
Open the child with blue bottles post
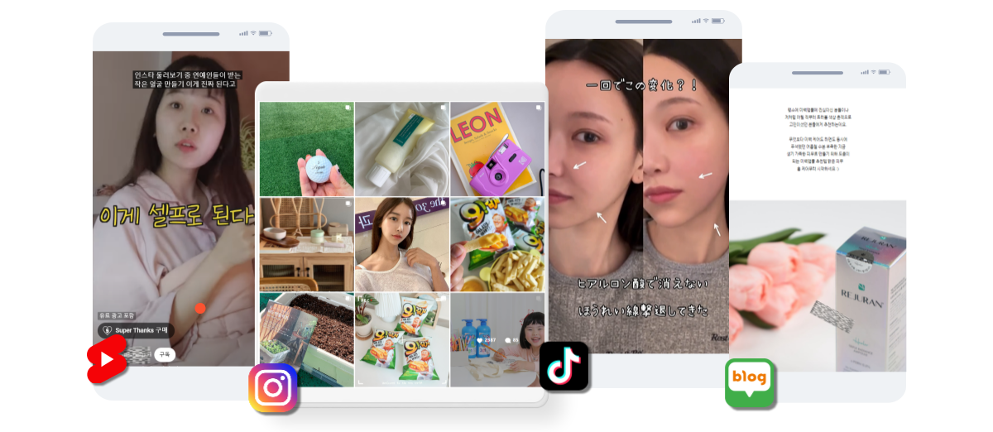click(x=497, y=339)
